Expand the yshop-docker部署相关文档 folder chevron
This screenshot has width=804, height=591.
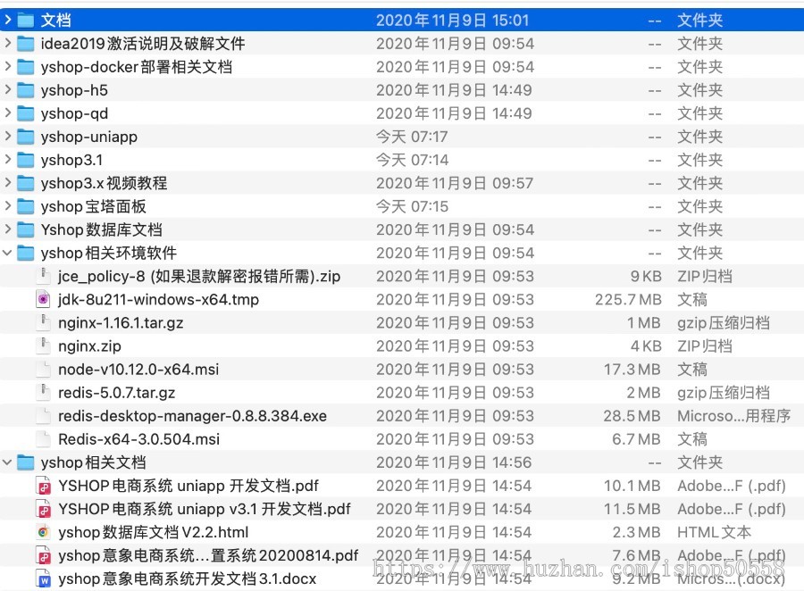pyautogui.click(x=8, y=67)
